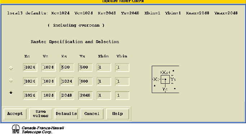Click '( including overscan )' text
Viewport: 246px width, 134px height.
(x=76, y=25)
